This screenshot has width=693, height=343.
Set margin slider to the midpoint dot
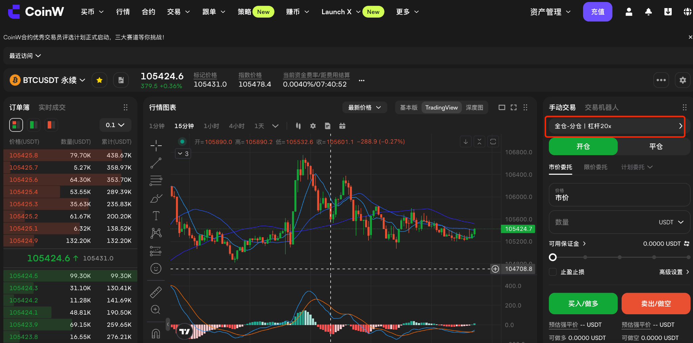[620, 258]
